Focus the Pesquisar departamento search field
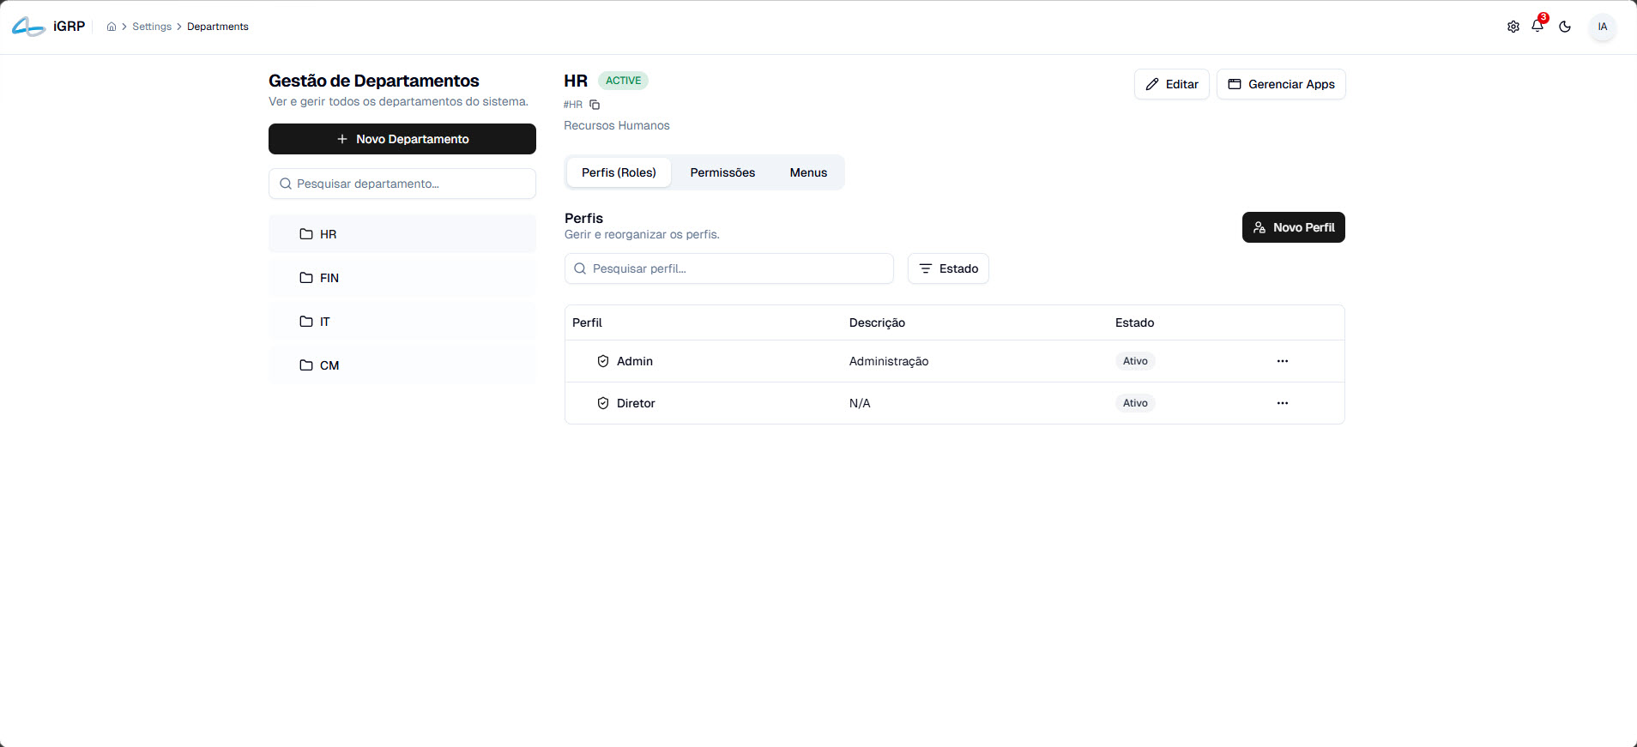This screenshot has height=747, width=1637. pyautogui.click(x=402, y=184)
